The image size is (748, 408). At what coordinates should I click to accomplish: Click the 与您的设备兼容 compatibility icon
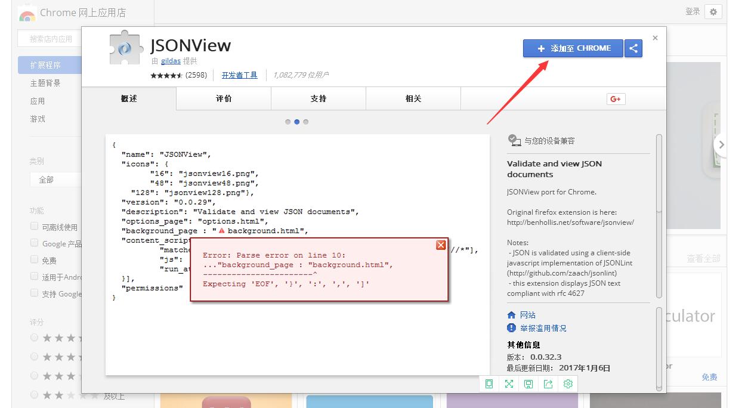tap(514, 140)
